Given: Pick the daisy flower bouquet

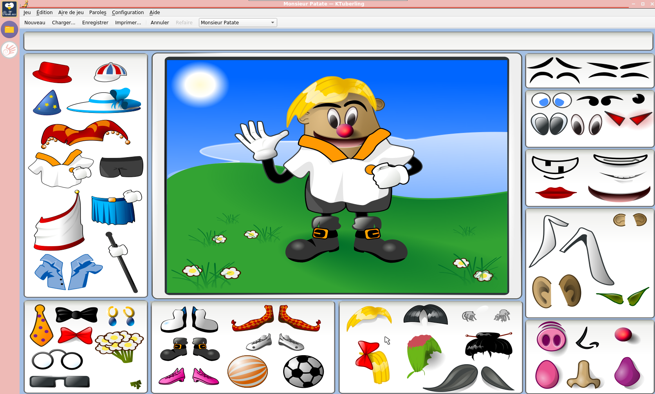Looking at the screenshot, I should point(120,346).
